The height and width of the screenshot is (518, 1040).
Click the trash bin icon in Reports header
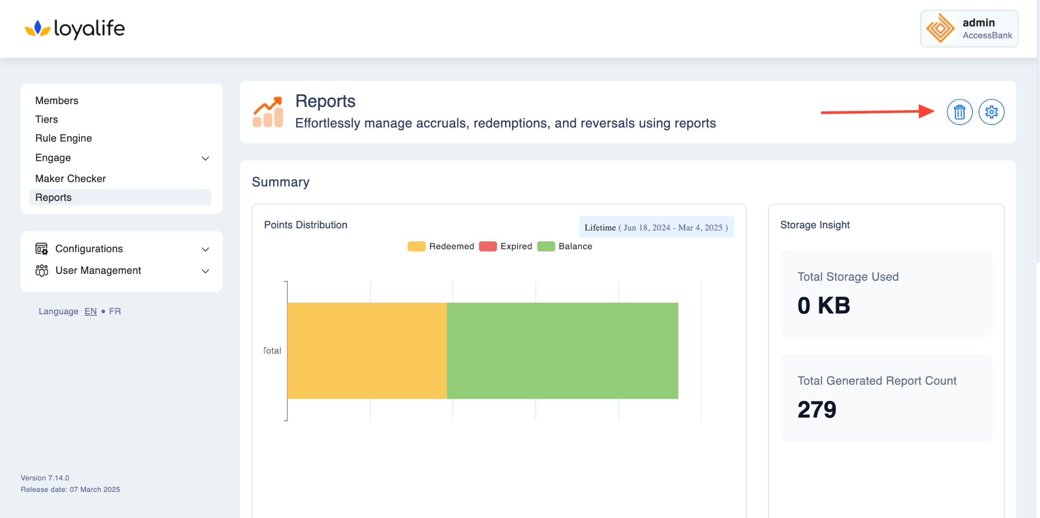(959, 112)
